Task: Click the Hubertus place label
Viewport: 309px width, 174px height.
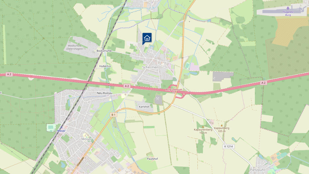Action: [x=105, y=66]
